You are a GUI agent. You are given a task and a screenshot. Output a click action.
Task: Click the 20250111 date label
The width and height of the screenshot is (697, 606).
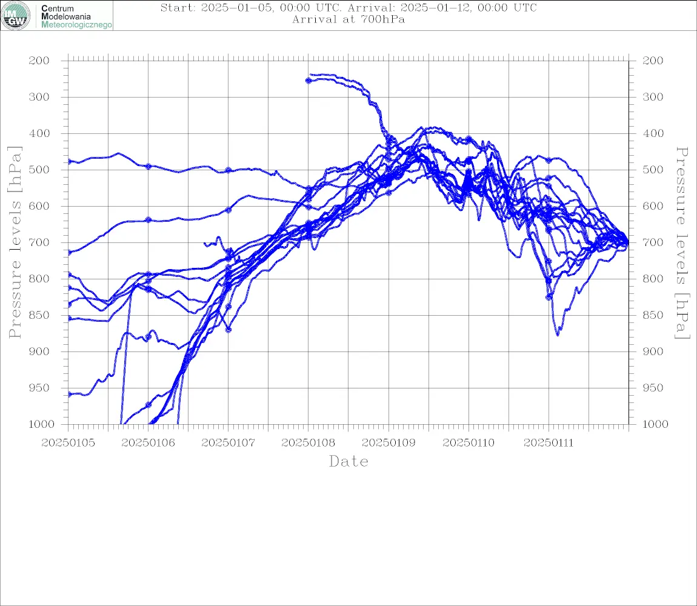coord(549,443)
